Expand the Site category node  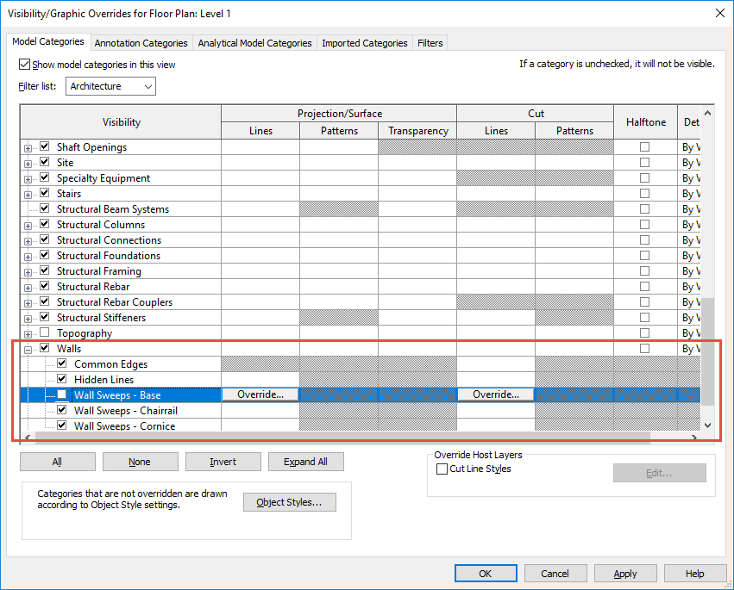(28, 164)
